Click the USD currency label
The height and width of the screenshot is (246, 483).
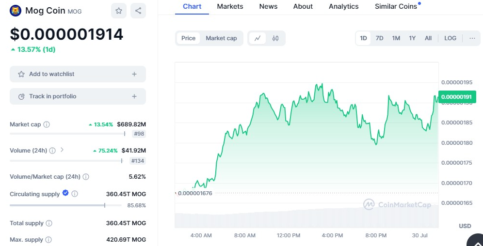465,226
